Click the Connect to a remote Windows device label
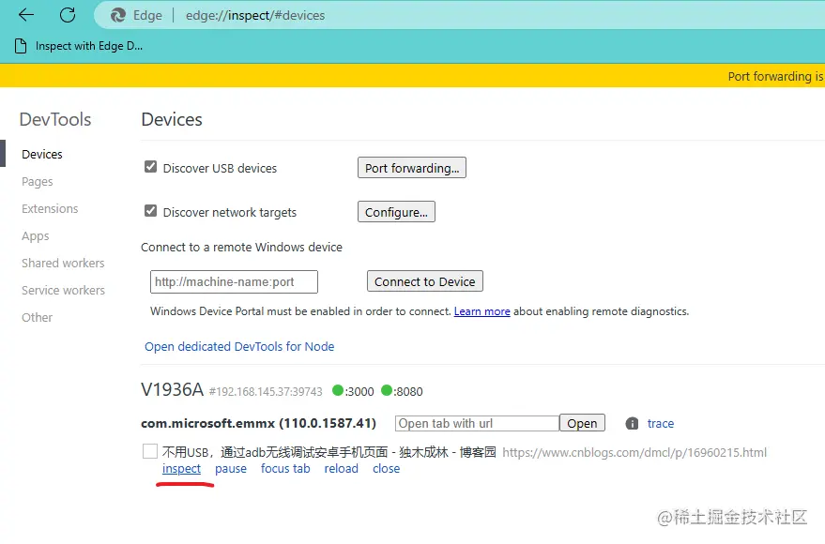 click(241, 247)
